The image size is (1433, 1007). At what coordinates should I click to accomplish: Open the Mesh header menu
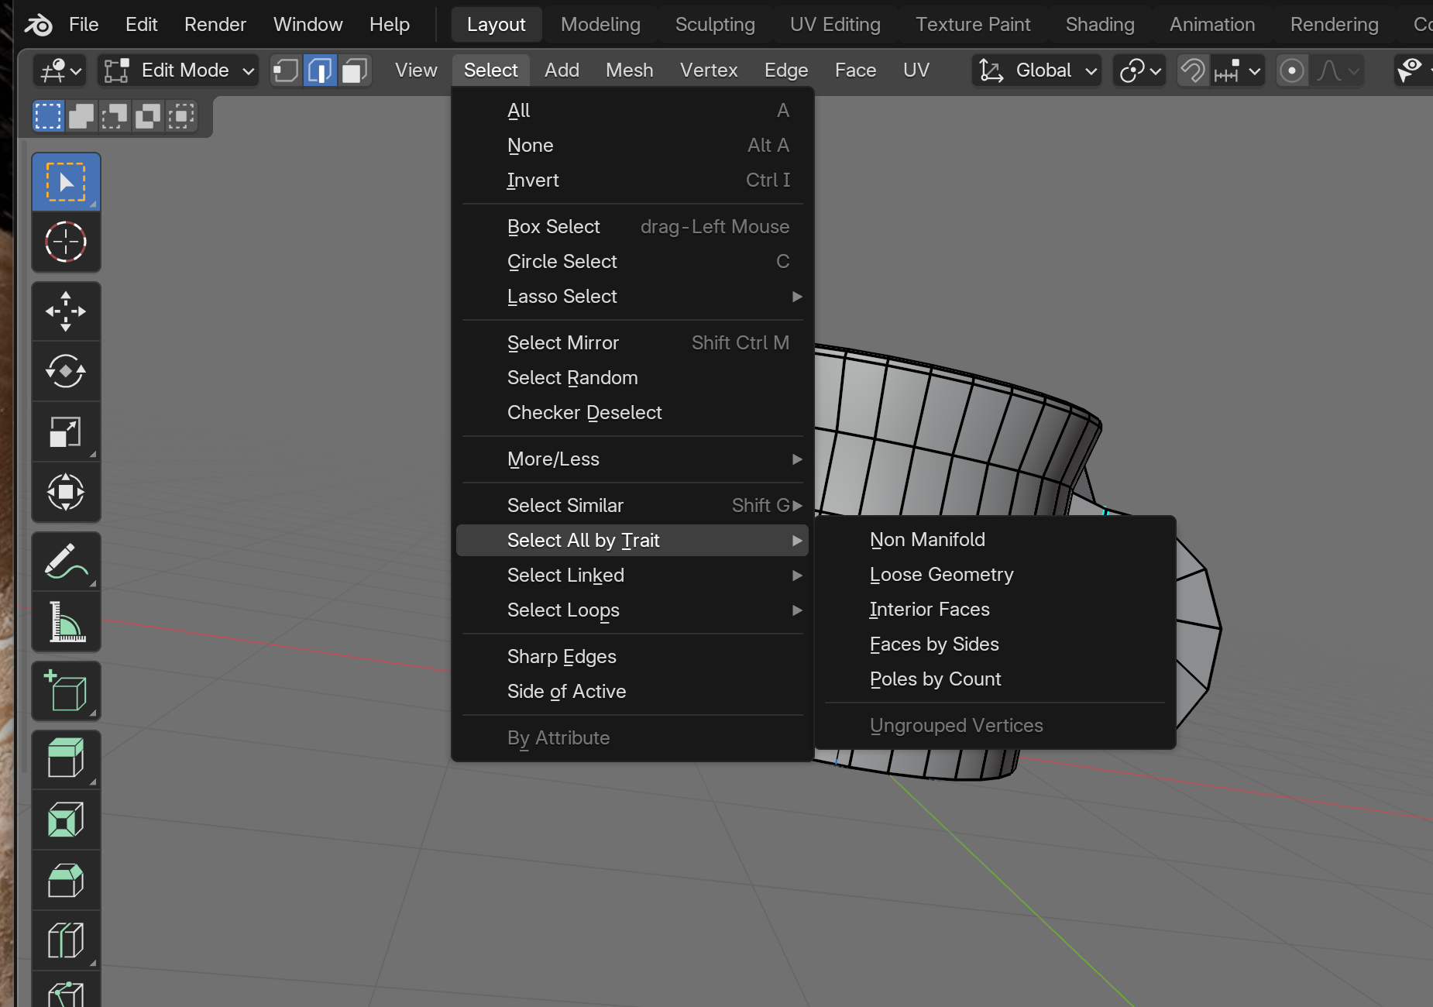click(x=629, y=70)
